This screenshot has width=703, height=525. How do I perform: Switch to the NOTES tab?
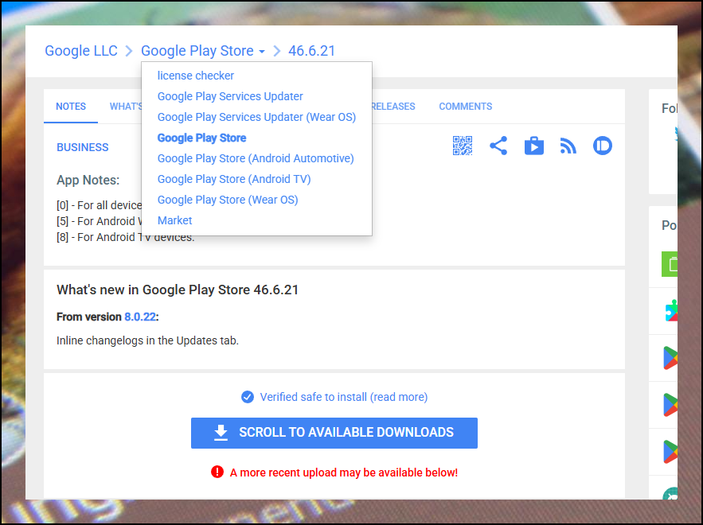click(x=71, y=106)
